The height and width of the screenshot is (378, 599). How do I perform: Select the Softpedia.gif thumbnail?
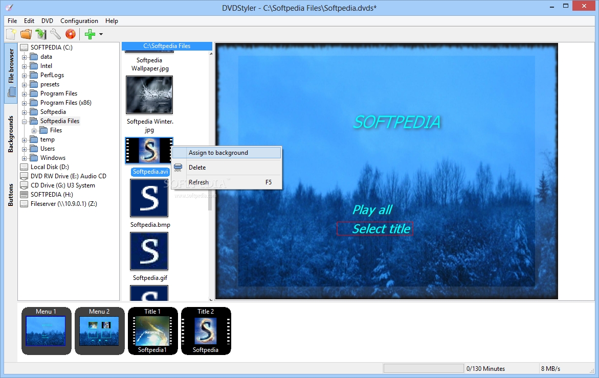click(x=149, y=251)
